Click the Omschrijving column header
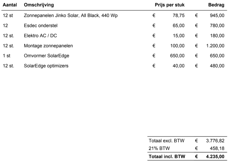 [x=39, y=5]
